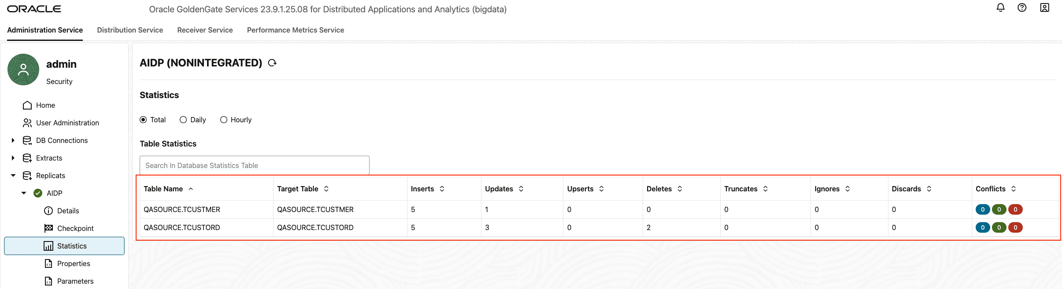
Task: Open Home in the sidebar
Action: coord(45,105)
